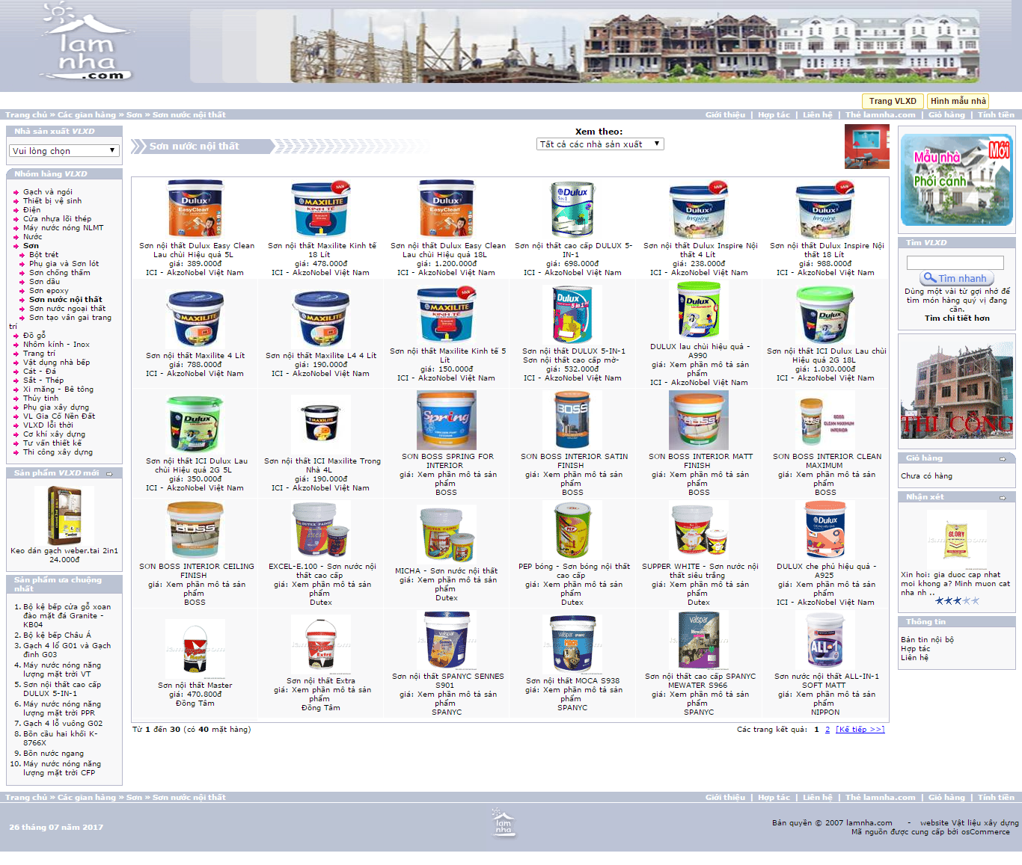1022x865 pixels.
Task: Open the THI CÔNG construction banner image
Action: [x=956, y=390]
